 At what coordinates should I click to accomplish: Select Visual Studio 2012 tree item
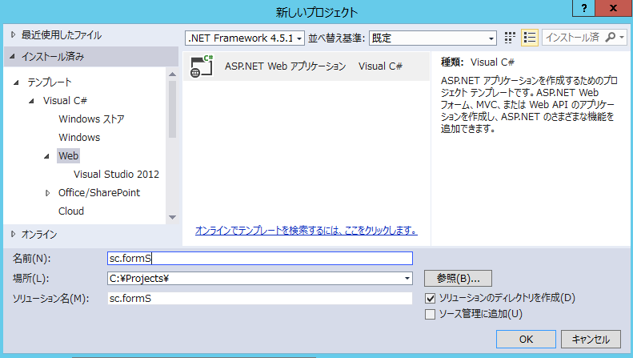(116, 174)
